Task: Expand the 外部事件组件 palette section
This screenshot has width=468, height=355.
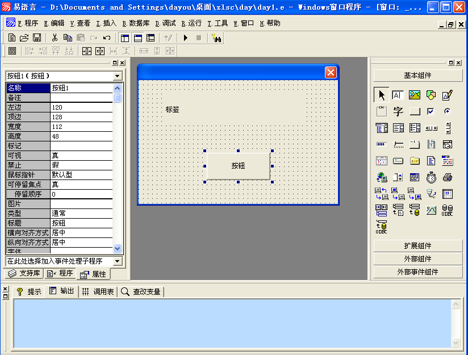Action: pyautogui.click(x=417, y=272)
